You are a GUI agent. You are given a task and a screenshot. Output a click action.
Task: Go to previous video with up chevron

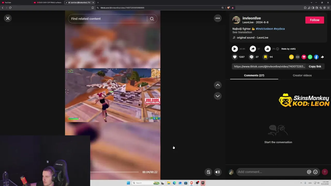click(218, 85)
